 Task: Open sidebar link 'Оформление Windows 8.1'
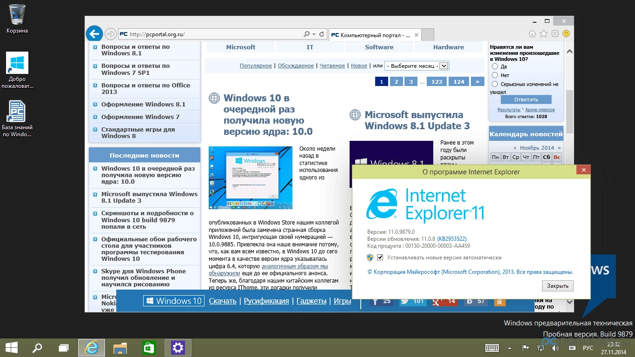(144, 104)
